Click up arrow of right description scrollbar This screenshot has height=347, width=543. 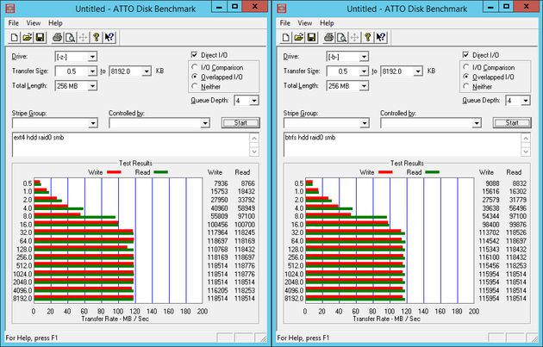click(526, 138)
